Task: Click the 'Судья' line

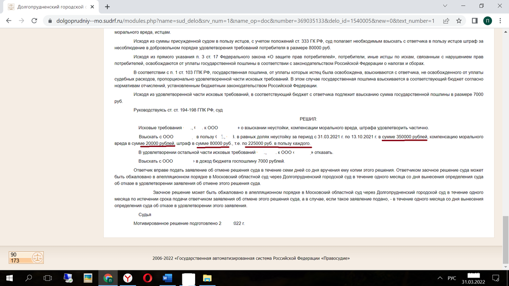Action: tap(145, 215)
